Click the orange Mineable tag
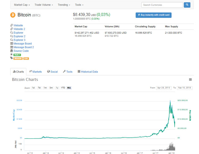 (18, 59)
